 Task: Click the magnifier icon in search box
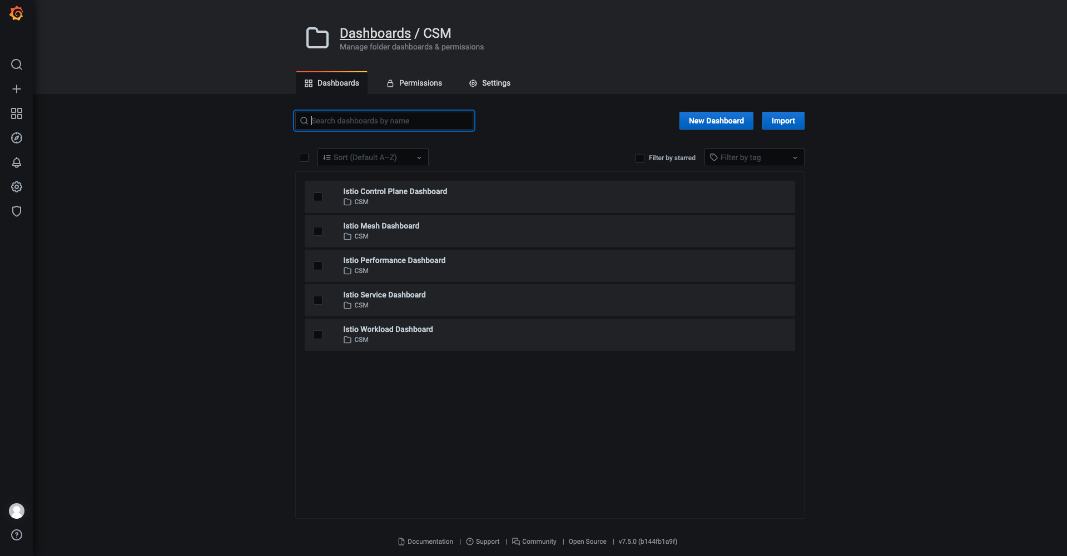point(304,121)
